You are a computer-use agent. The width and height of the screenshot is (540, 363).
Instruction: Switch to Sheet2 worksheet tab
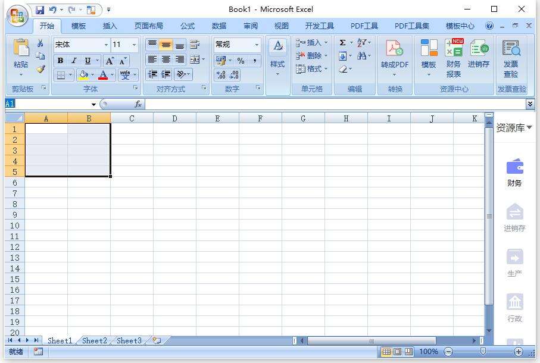point(94,340)
